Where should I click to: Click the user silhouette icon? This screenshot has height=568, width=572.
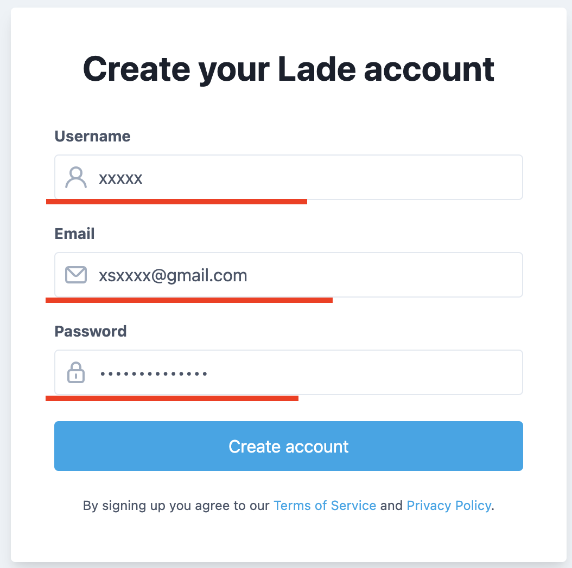pos(76,177)
